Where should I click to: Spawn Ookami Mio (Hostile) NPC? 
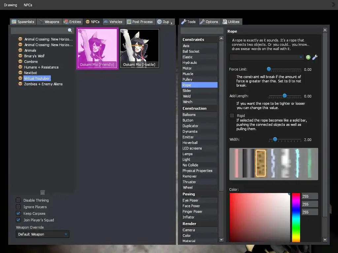point(140,48)
